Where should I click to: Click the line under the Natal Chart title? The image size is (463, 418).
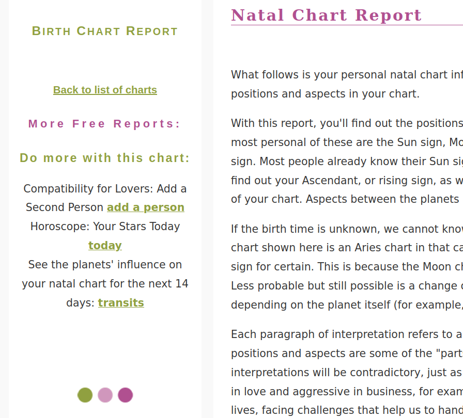coord(346,25)
